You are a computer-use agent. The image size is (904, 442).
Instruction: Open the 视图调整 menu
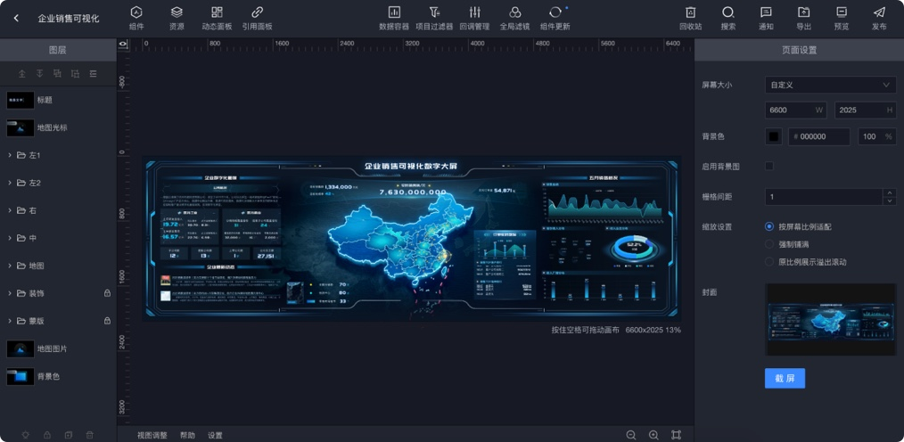point(152,435)
